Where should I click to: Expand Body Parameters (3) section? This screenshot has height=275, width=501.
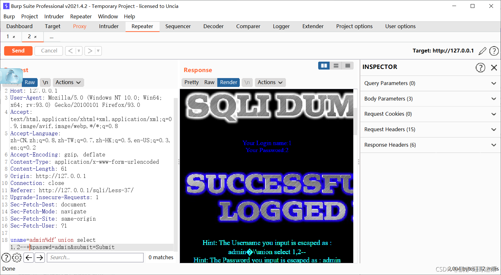coord(430,99)
